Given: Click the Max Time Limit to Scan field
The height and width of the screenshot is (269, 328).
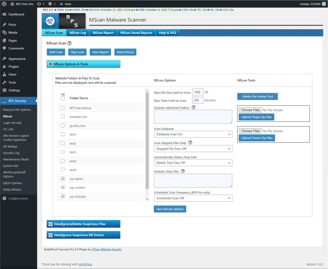Looking at the screenshot, I should [x=198, y=100].
